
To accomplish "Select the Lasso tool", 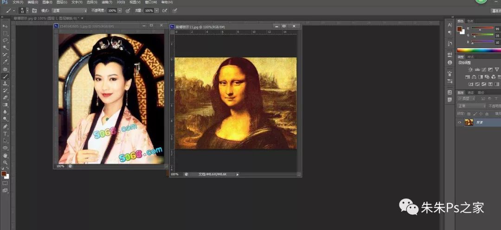I will (x=6, y=40).
